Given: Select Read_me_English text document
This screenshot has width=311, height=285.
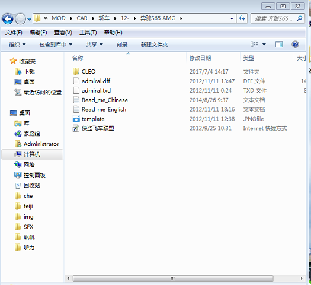Looking at the screenshot, I should coord(104,109).
